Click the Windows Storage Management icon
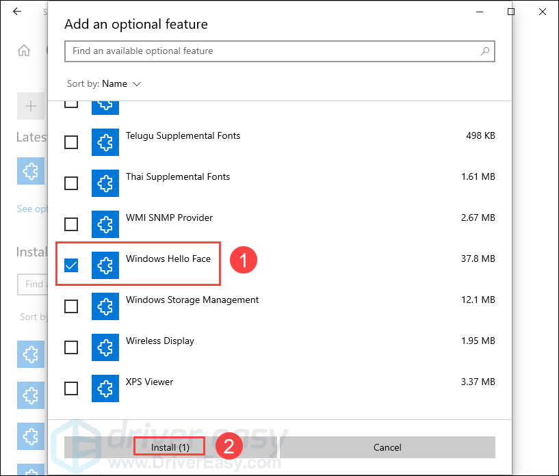This screenshot has height=476, width=559. pyautogui.click(x=105, y=306)
